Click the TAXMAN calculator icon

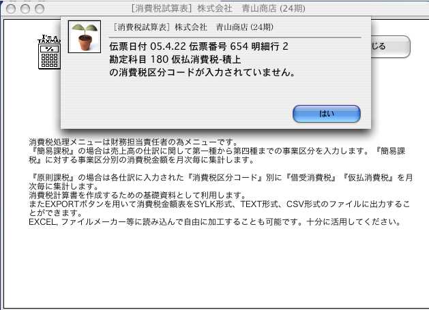tap(49, 57)
